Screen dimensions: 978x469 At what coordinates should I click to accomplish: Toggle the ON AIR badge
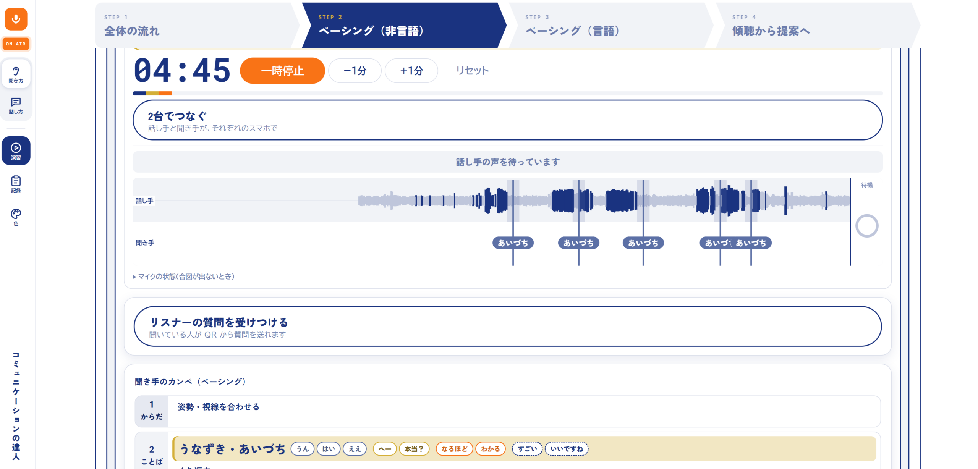click(16, 44)
